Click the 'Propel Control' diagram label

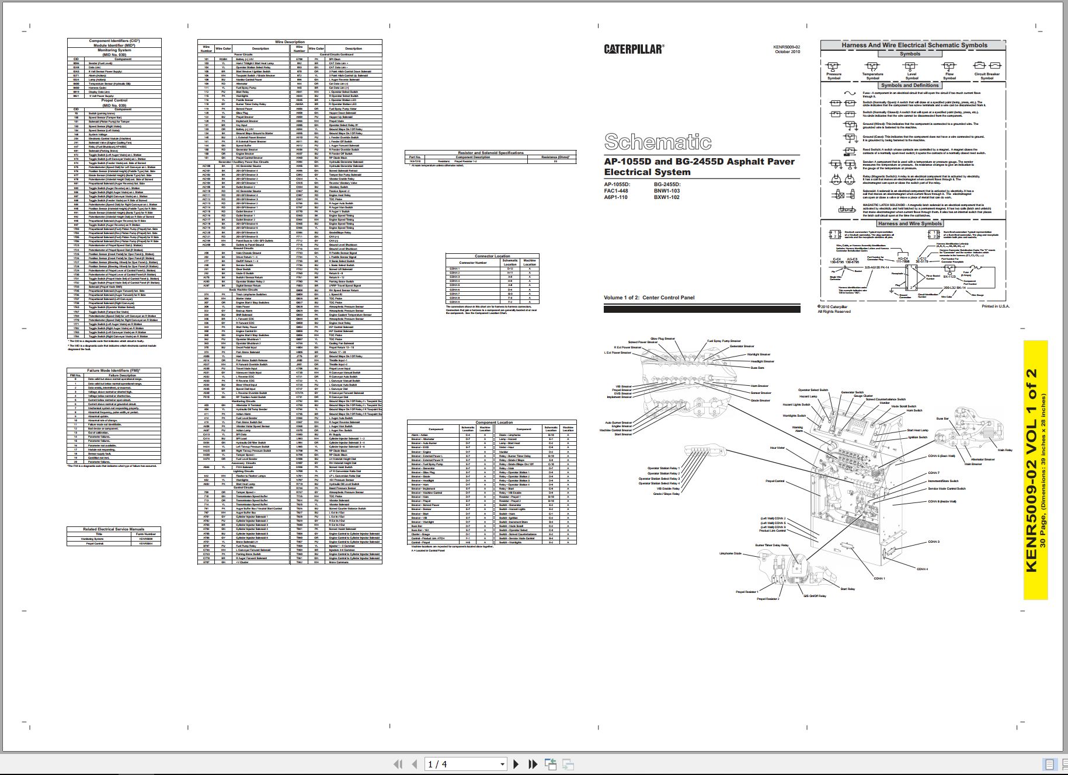(775, 481)
